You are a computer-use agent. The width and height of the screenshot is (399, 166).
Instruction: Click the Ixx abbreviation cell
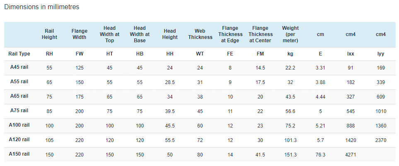[x=351, y=54]
